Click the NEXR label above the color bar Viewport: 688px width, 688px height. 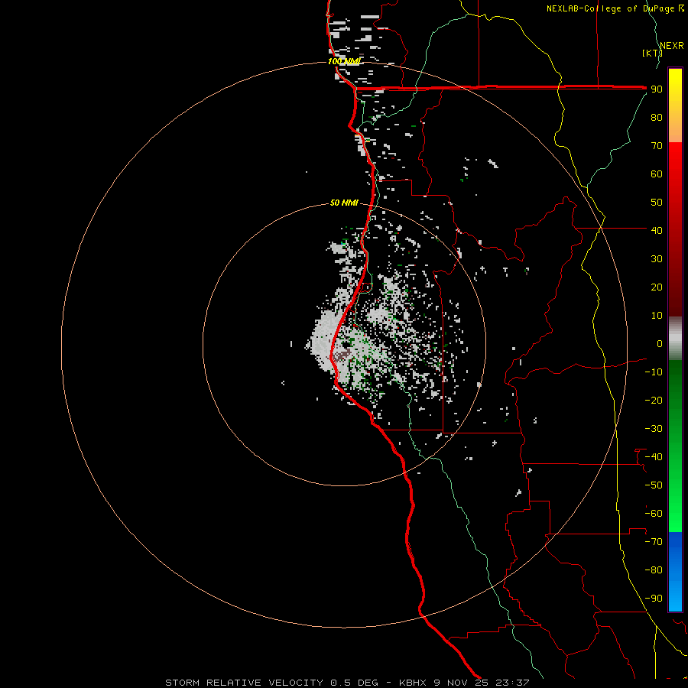click(x=672, y=45)
